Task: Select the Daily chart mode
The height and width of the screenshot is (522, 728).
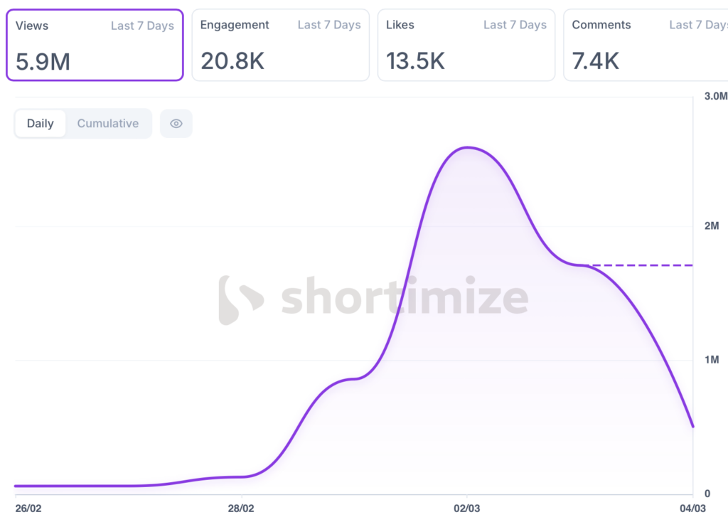Action: pyautogui.click(x=41, y=124)
